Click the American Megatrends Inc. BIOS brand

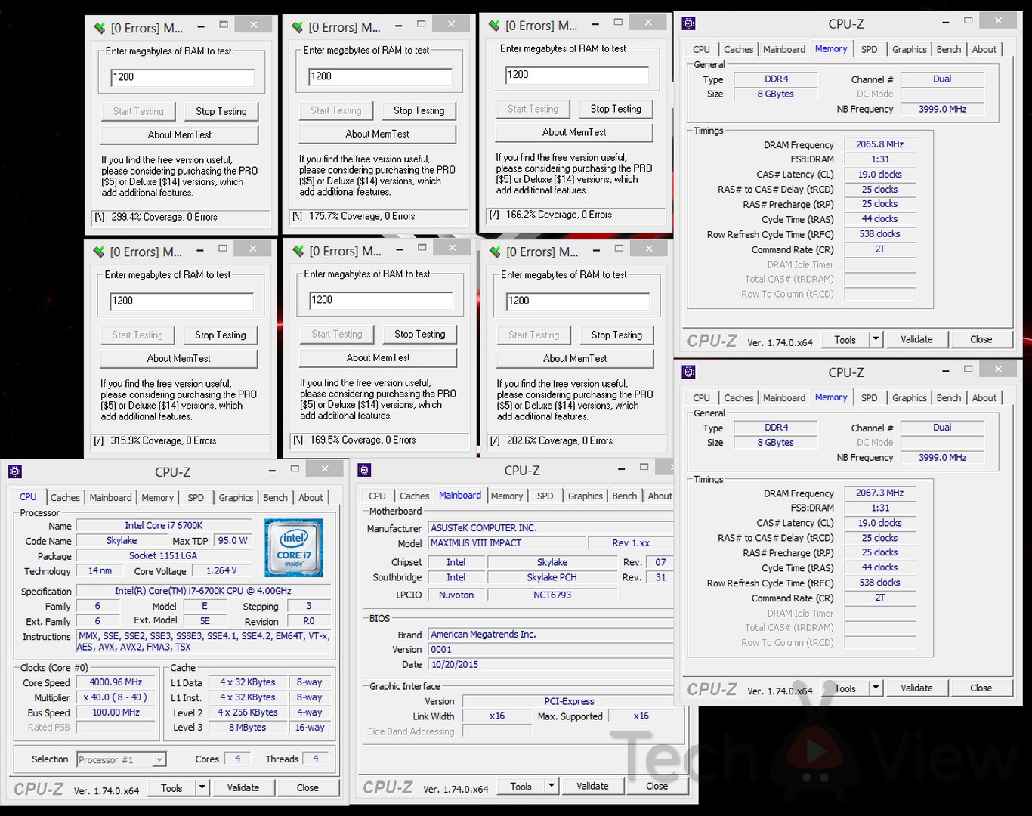click(551, 635)
